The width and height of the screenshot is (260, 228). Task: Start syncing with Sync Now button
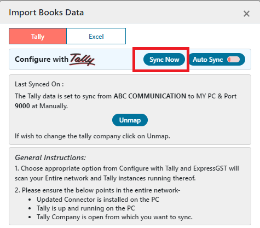pyautogui.click(x=164, y=60)
